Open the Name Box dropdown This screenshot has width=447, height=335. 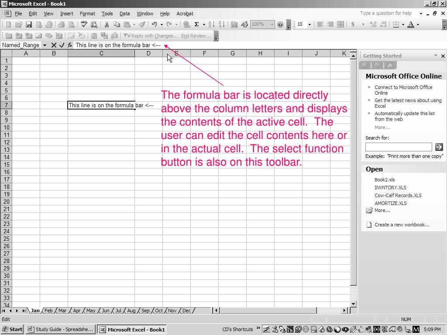[45, 45]
